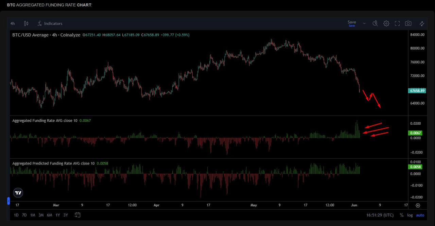Select the 1D date range
Screen dimensions: 435x226
[x=16, y=215]
